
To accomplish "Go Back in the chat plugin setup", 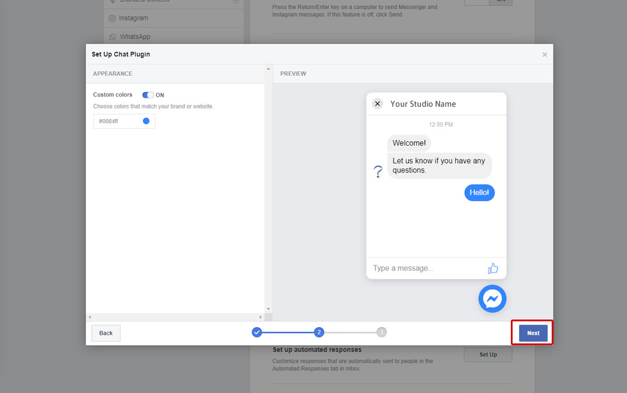I will (106, 333).
